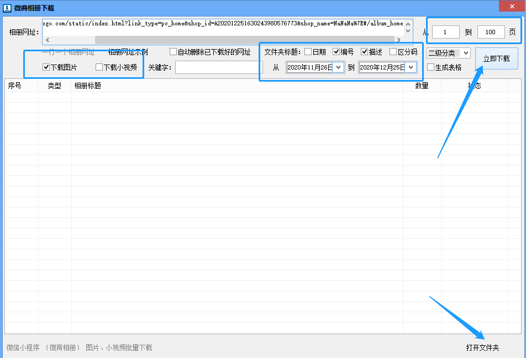Image resolution: width=526 pixels, height=358 pixels.
Task: Uncheck the 描述 folder title checkbox
Action: point(364,52)
